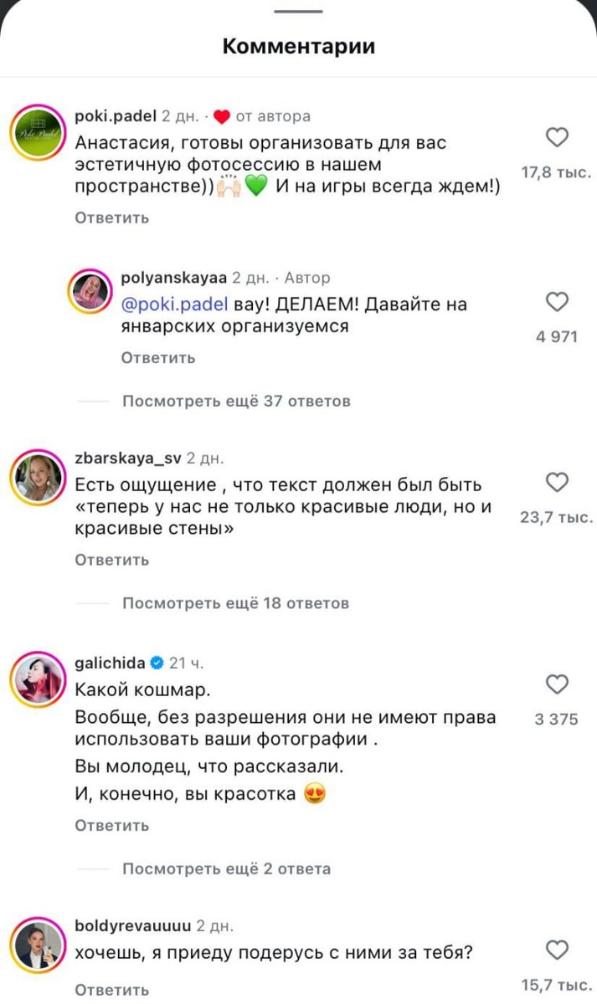Image resolution: width=597 pixels, height=1004 pixels.
Task: Tap the 'Комментарии' header title
Action: pos(298,47)
